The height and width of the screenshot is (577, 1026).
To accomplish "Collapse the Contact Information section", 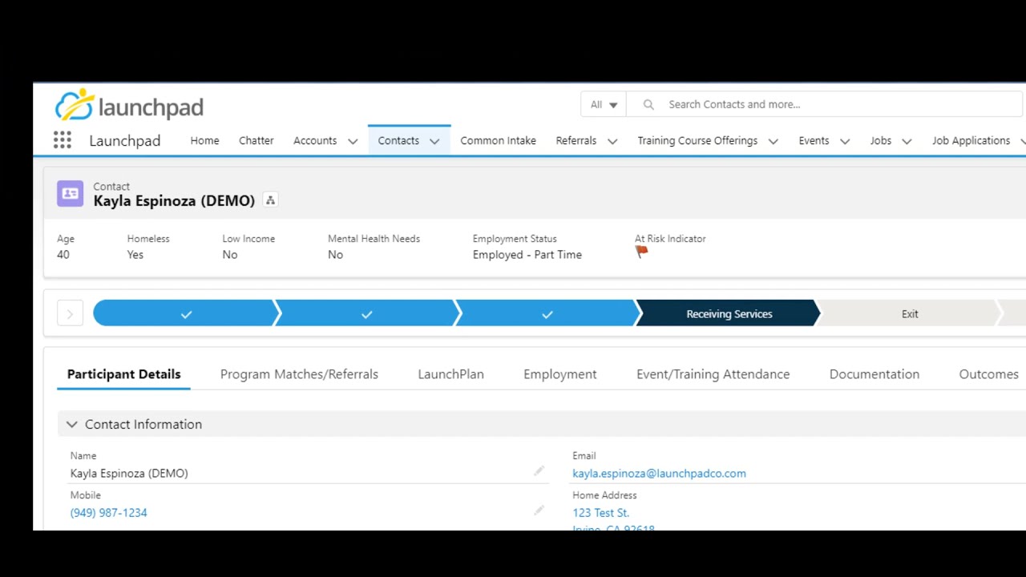I will coord(71,424).
